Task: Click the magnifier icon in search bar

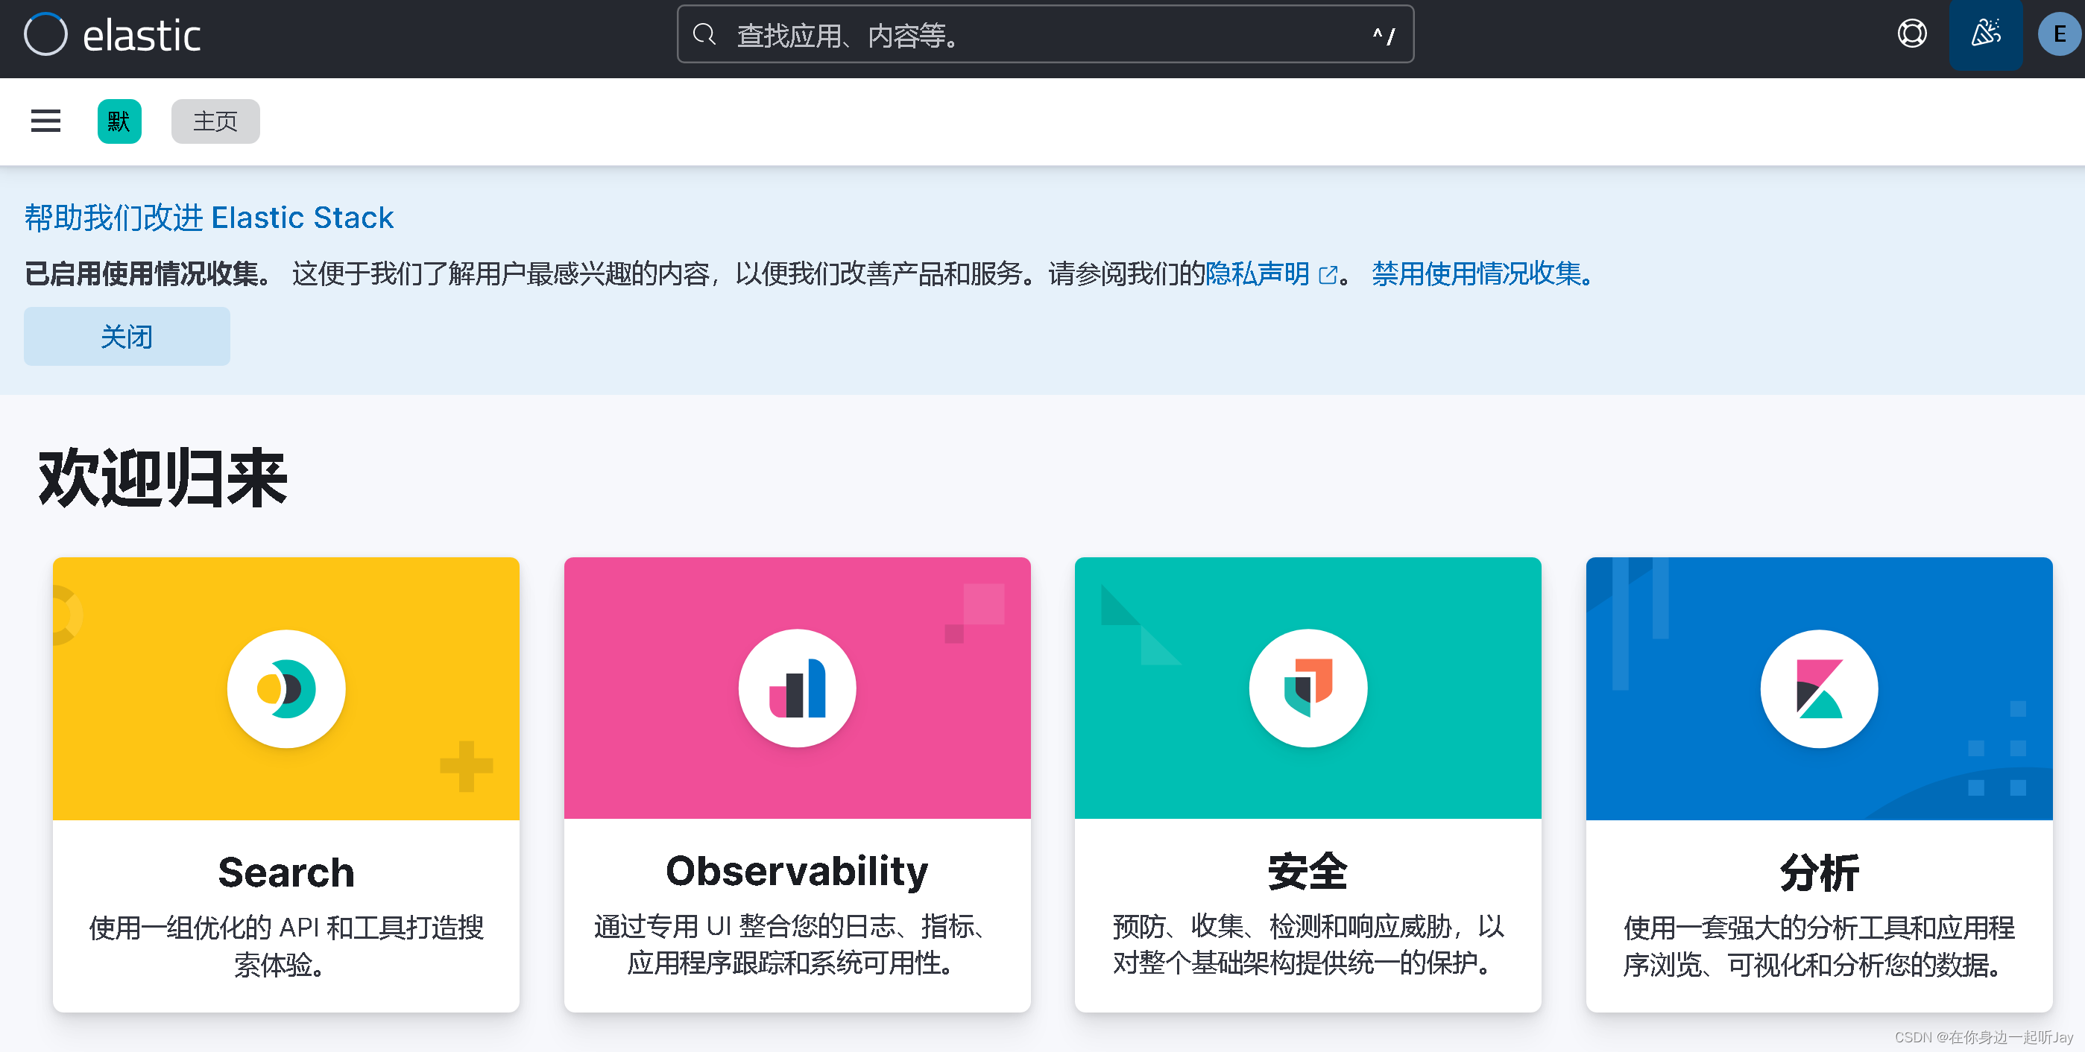Action: (704, 35)
